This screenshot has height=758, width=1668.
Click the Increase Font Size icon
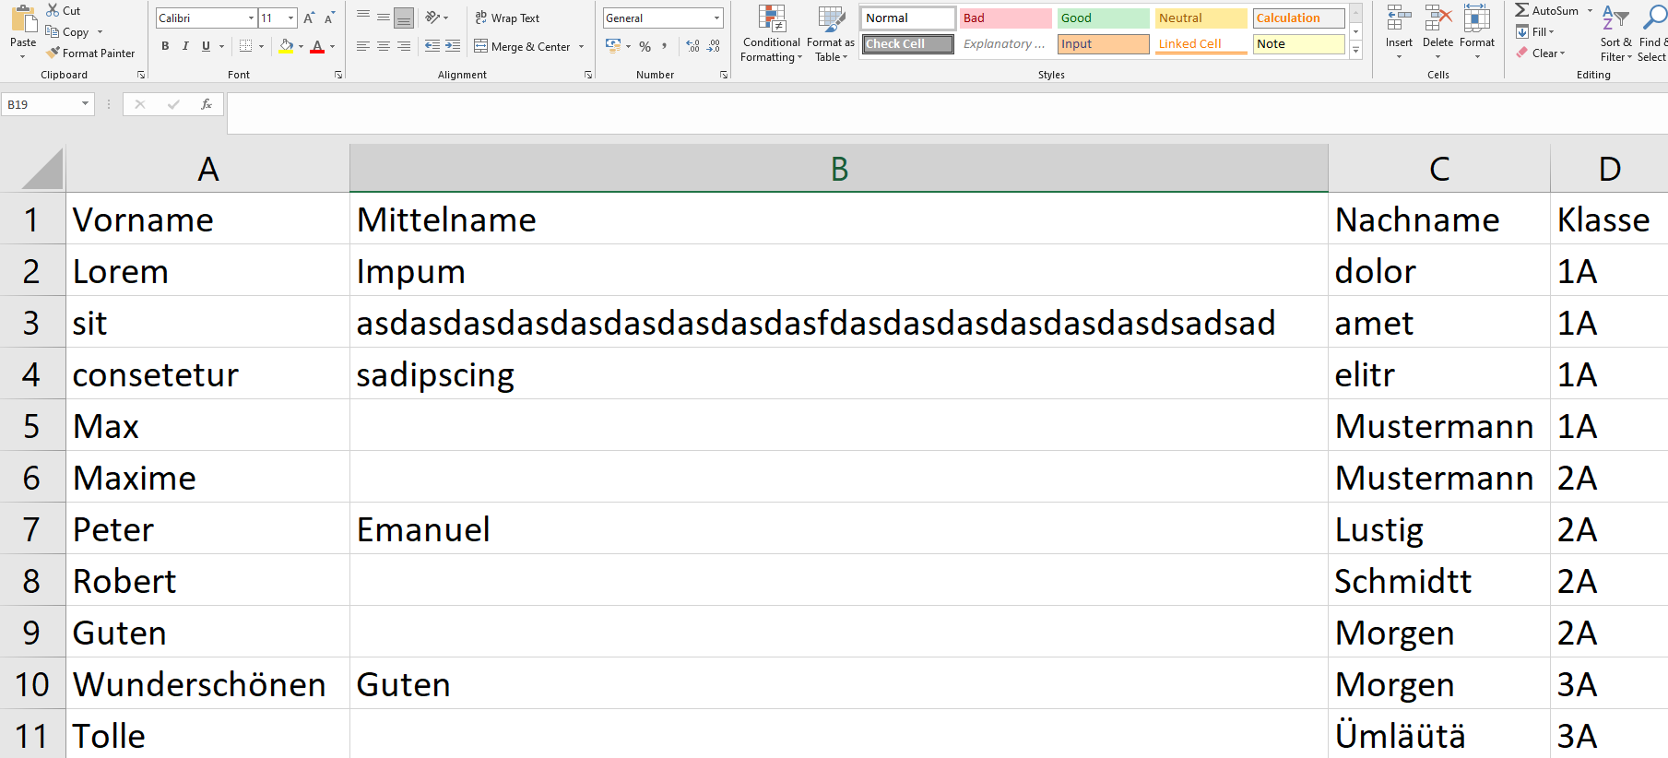coord(309,18)
